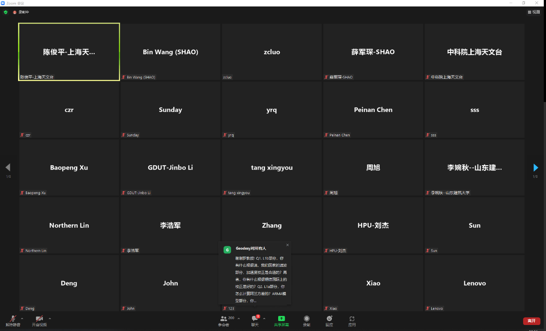Expand audio options arrow beside microphone
This screenshot has height=331, width=546.
(22, 319)
